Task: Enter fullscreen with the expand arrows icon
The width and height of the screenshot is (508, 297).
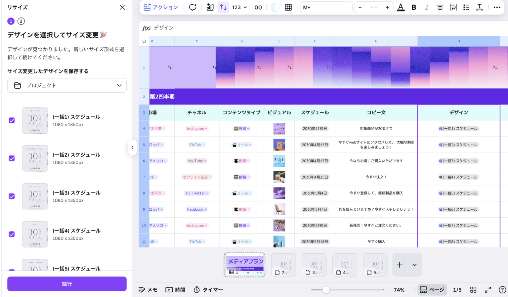Action: click(x=488, y=290)
